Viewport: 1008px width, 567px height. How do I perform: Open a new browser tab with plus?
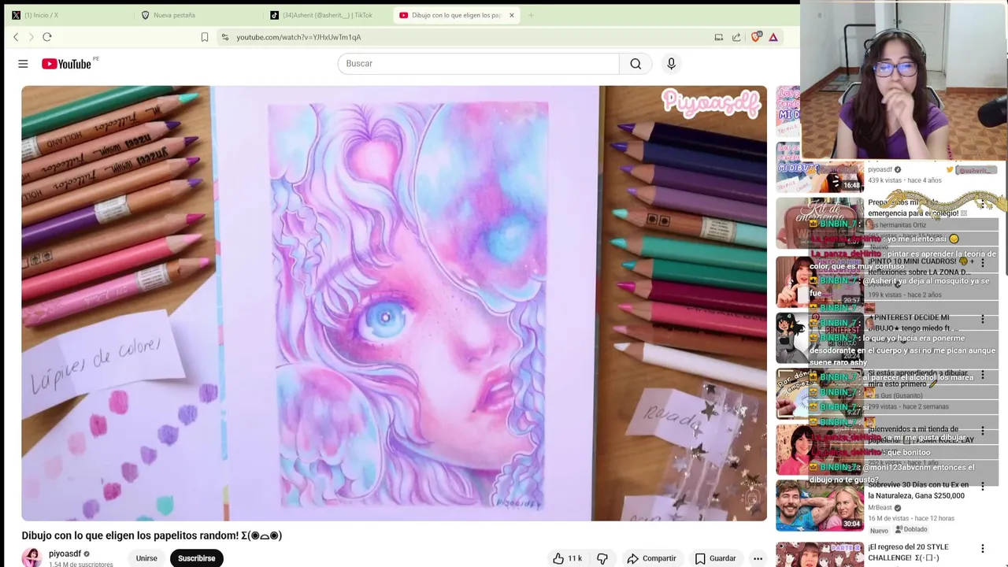click(531, 15)
